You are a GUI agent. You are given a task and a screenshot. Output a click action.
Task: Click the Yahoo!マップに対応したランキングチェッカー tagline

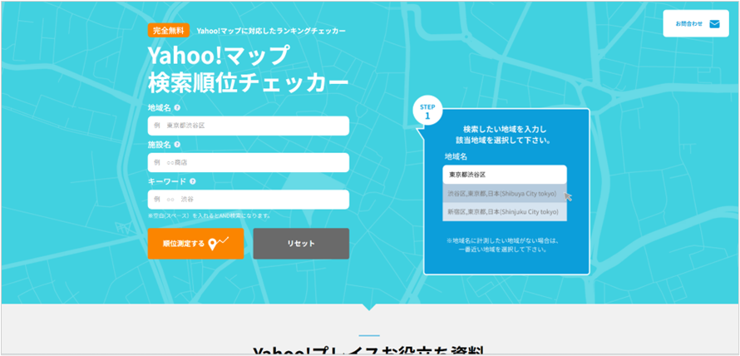pos(271,31)
